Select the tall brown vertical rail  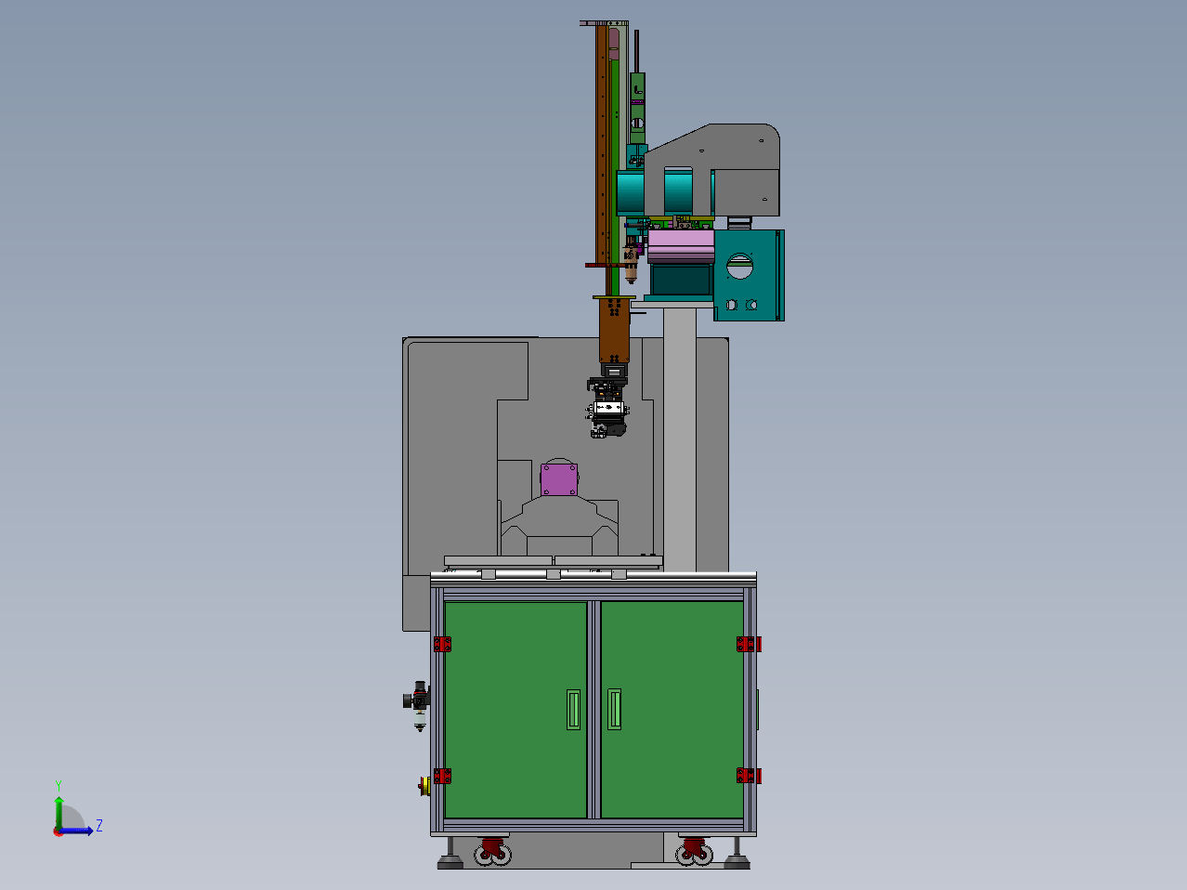(601, 144)
